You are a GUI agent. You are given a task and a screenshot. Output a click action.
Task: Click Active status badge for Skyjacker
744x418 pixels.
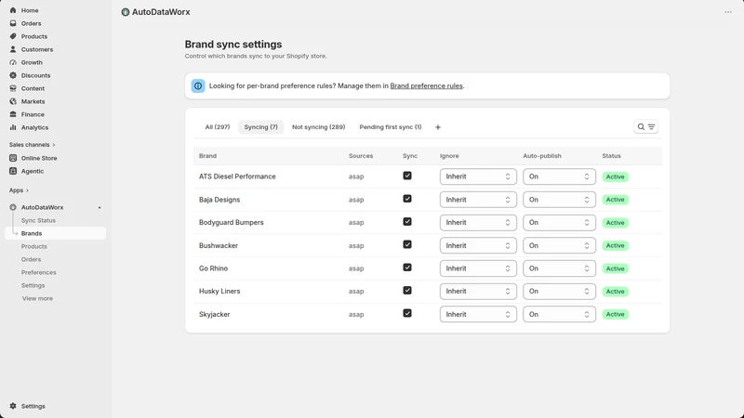(615, 314)
